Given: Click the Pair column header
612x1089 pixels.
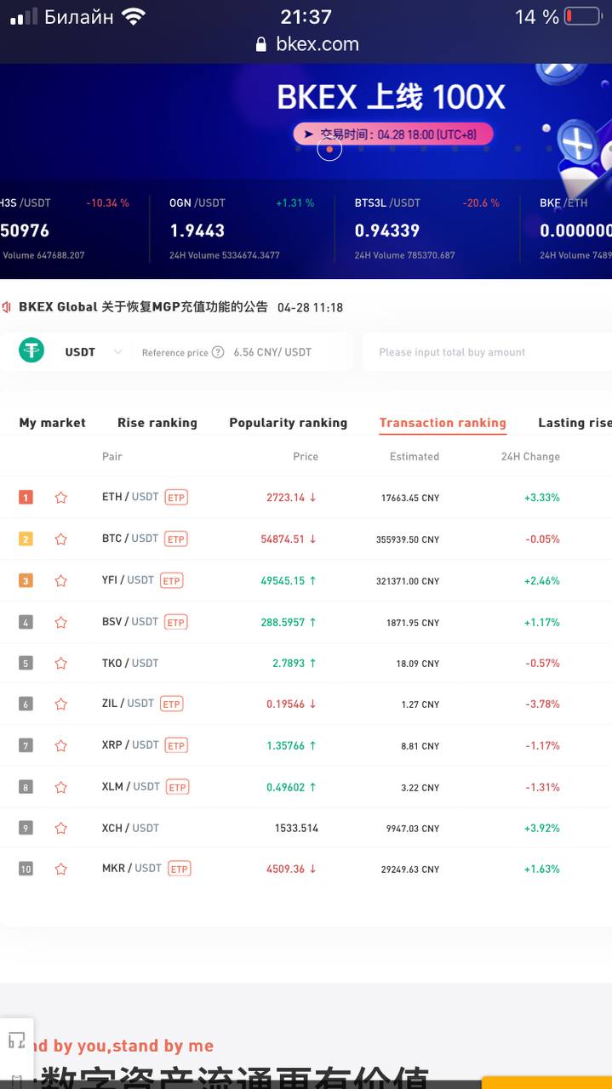Looking at the screenshot, I should click(112, 457).
